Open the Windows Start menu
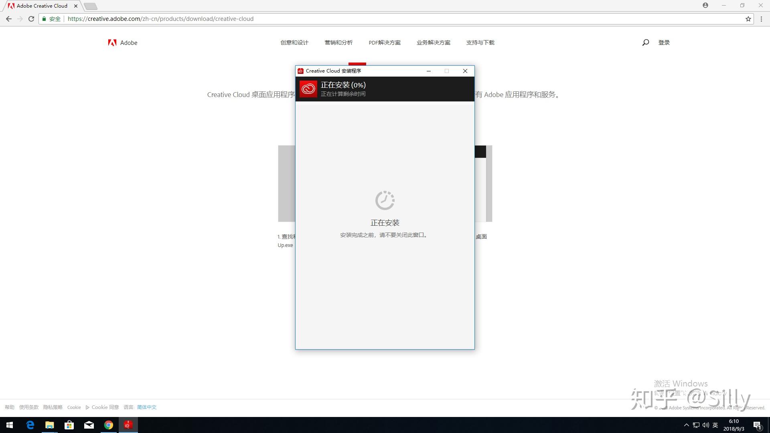Screen dimensions: 770x433 [10, 425]
